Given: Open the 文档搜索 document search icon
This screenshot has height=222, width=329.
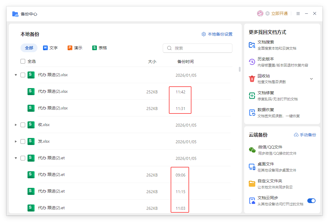Looking at the screenshot, I should (252, 44).
